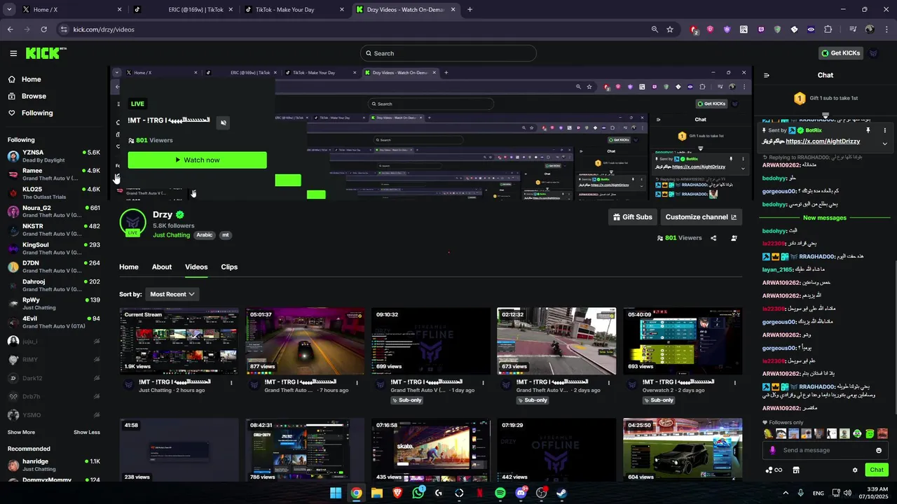The width and height of the screenshot is (897, 504).
Task: Click Show More in sidebar
Action: (21, 433)
